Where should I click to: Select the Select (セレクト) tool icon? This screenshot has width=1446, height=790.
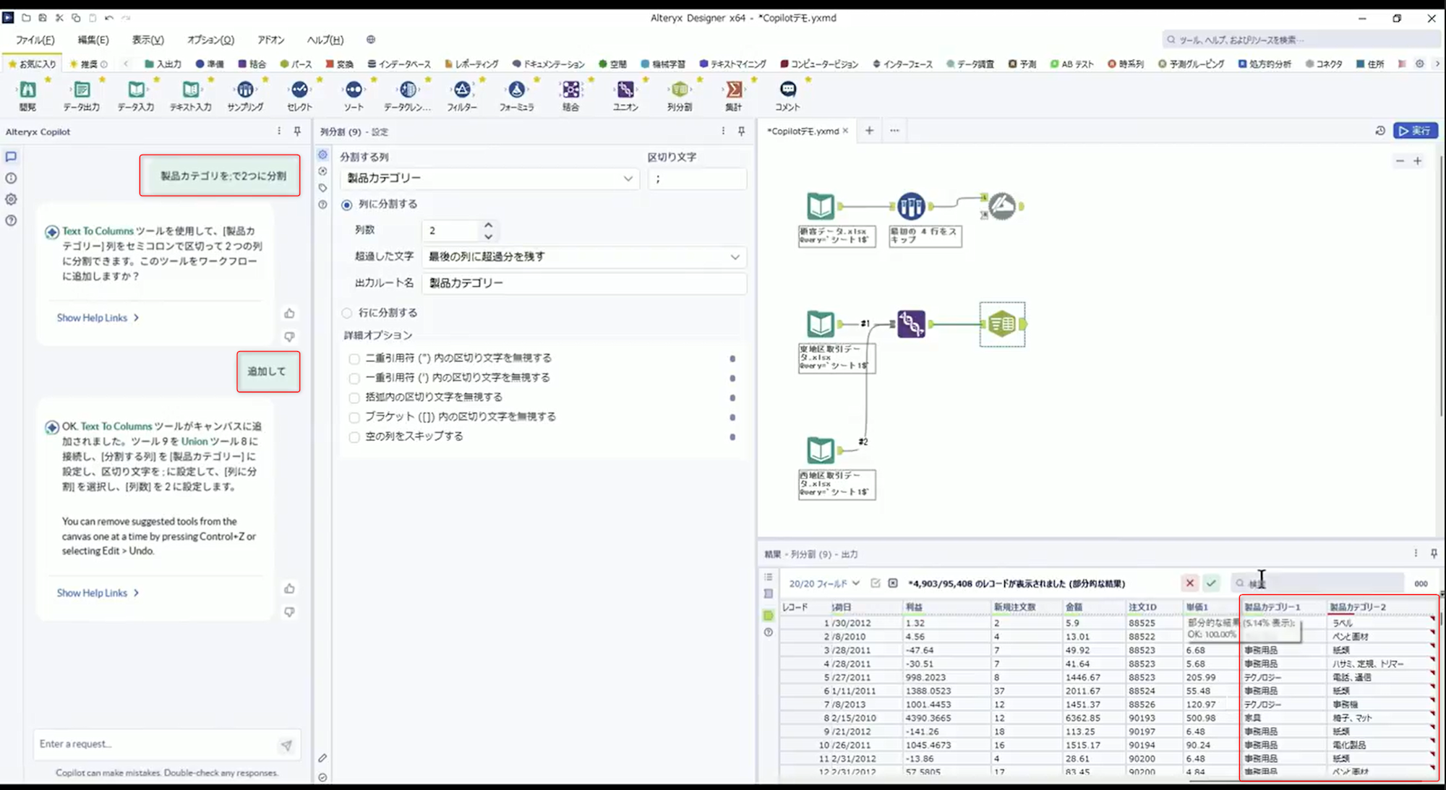point(299,90)
